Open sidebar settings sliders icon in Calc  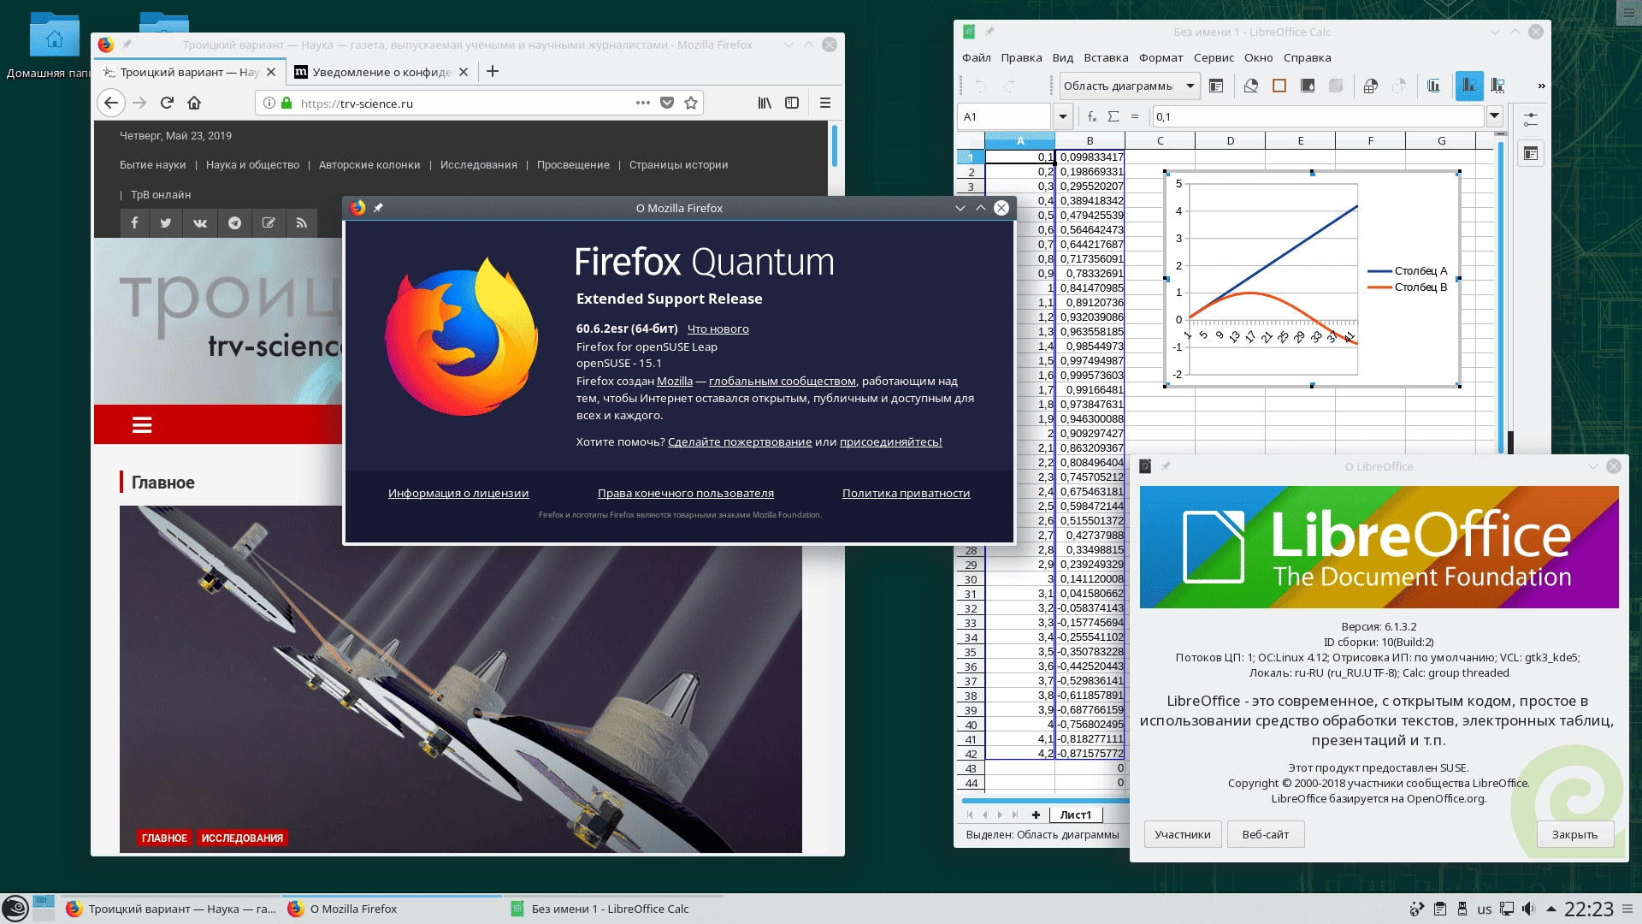click(x=1531, y=119)
